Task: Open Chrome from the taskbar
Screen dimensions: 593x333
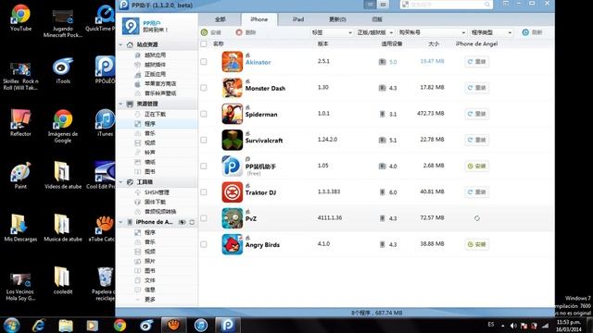Action: (120, 325)
